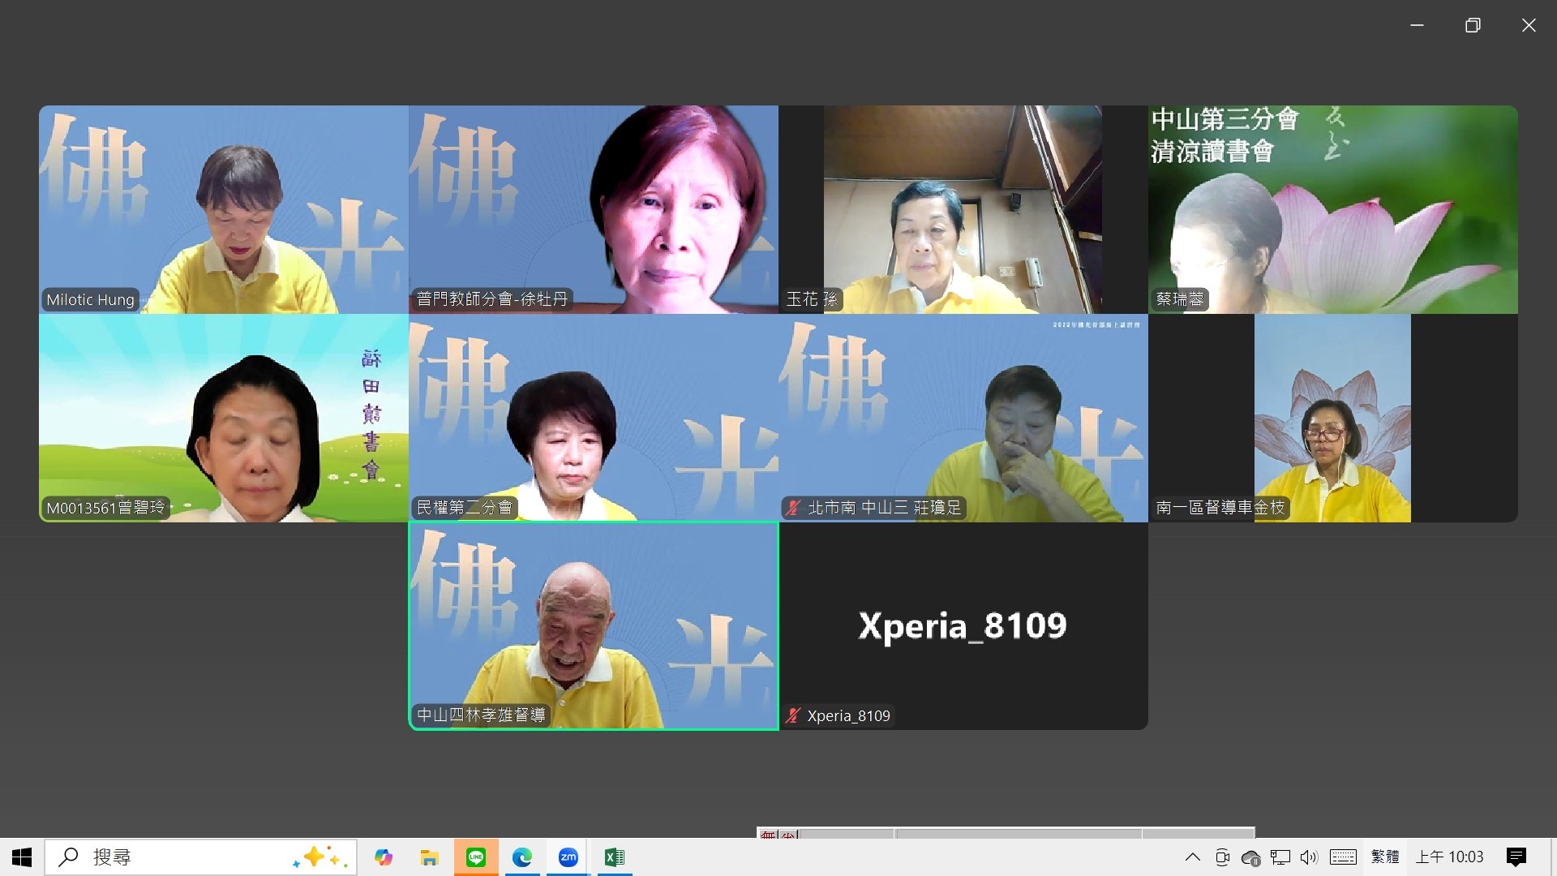Select the 中山四林孝雄督導 video tile
1557x876 pixels.
[594, 626]
